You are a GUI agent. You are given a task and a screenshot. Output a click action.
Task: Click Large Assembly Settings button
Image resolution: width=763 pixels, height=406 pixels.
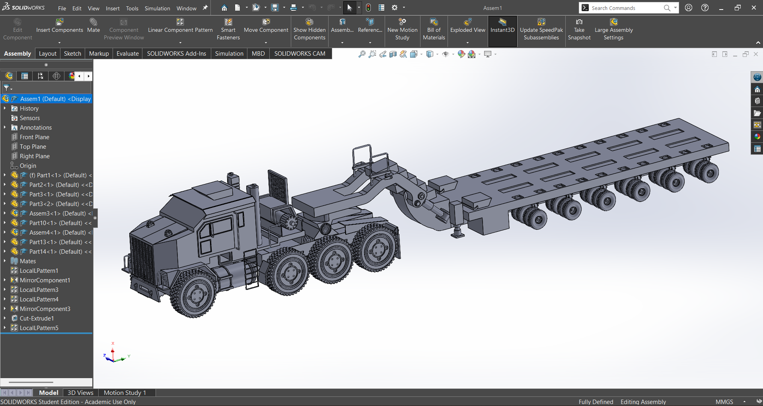[613, 22]
